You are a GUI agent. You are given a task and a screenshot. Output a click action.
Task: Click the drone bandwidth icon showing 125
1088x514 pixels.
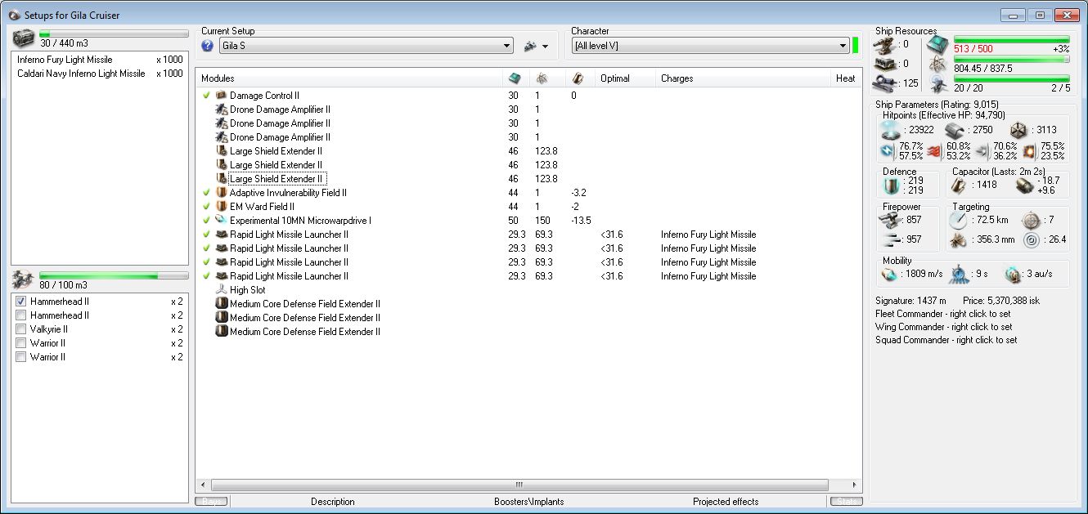(885, 83)
